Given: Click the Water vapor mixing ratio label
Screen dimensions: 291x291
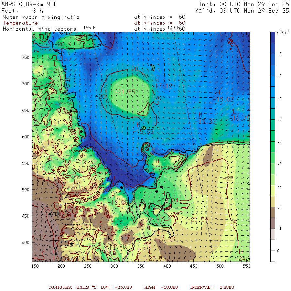Looking at the screenshot, I should [41, 17].
